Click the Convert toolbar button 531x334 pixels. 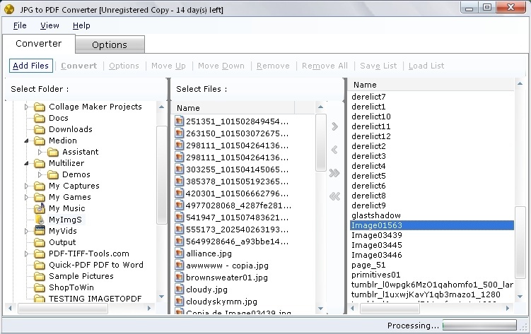79,66
